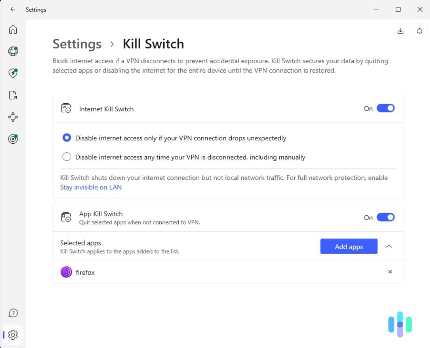Open the Home screen from the sidebar
The width and height of the screenshot is (430, 348).
[13, 29]
